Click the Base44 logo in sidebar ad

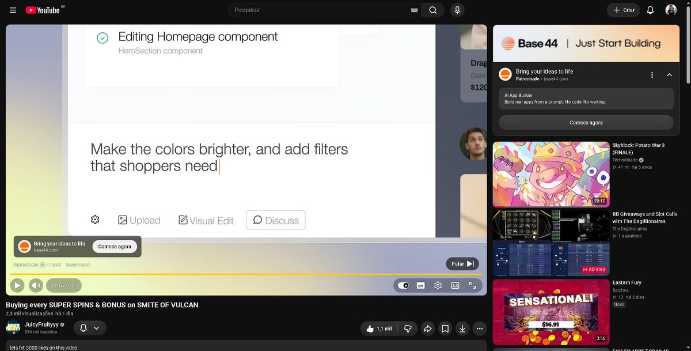(505, 74)
